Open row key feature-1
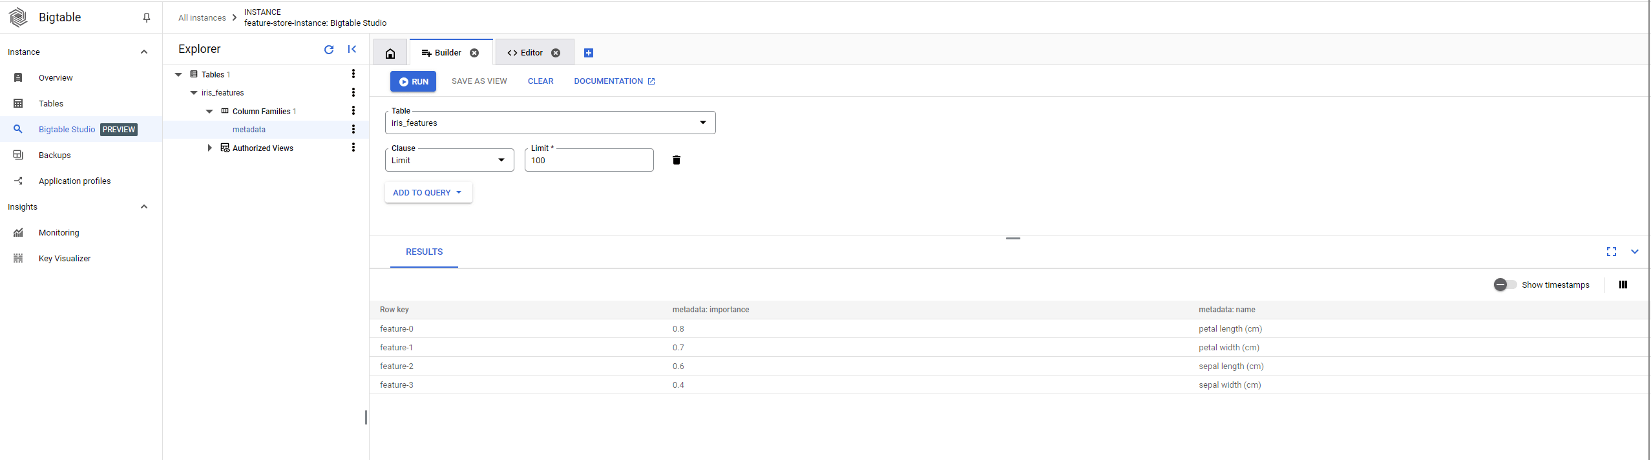Screen dimensions: 1651x460 click(396, 347)
